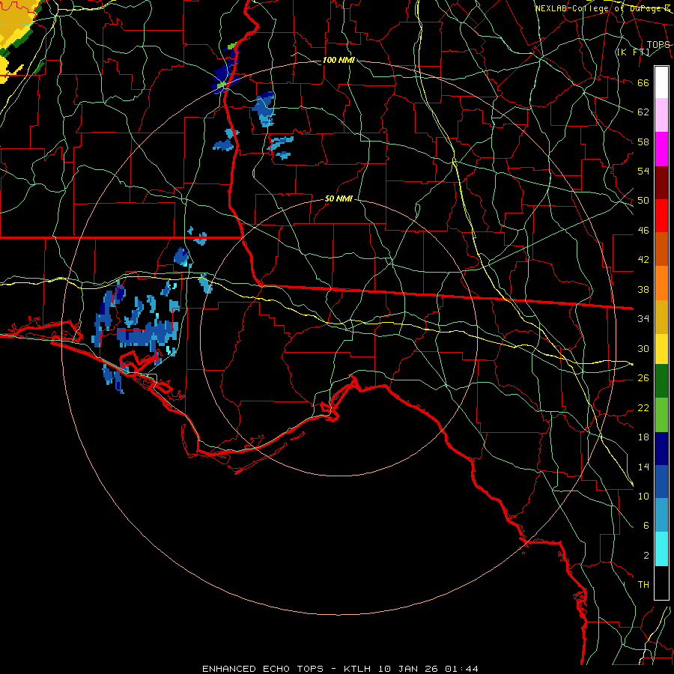This screenshot has width=674, height=674.
Task: Click the "30" legend value
Action: tap(643, 348)
